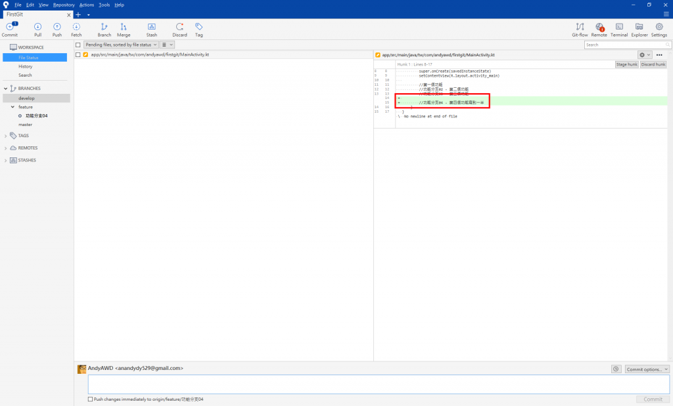Select File Status in the workspace
673x406 pixels.
point(35,57)
